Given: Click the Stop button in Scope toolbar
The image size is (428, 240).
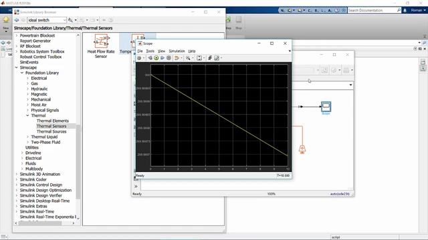Looking at the screenshot, I should click(x=169, y=58).
